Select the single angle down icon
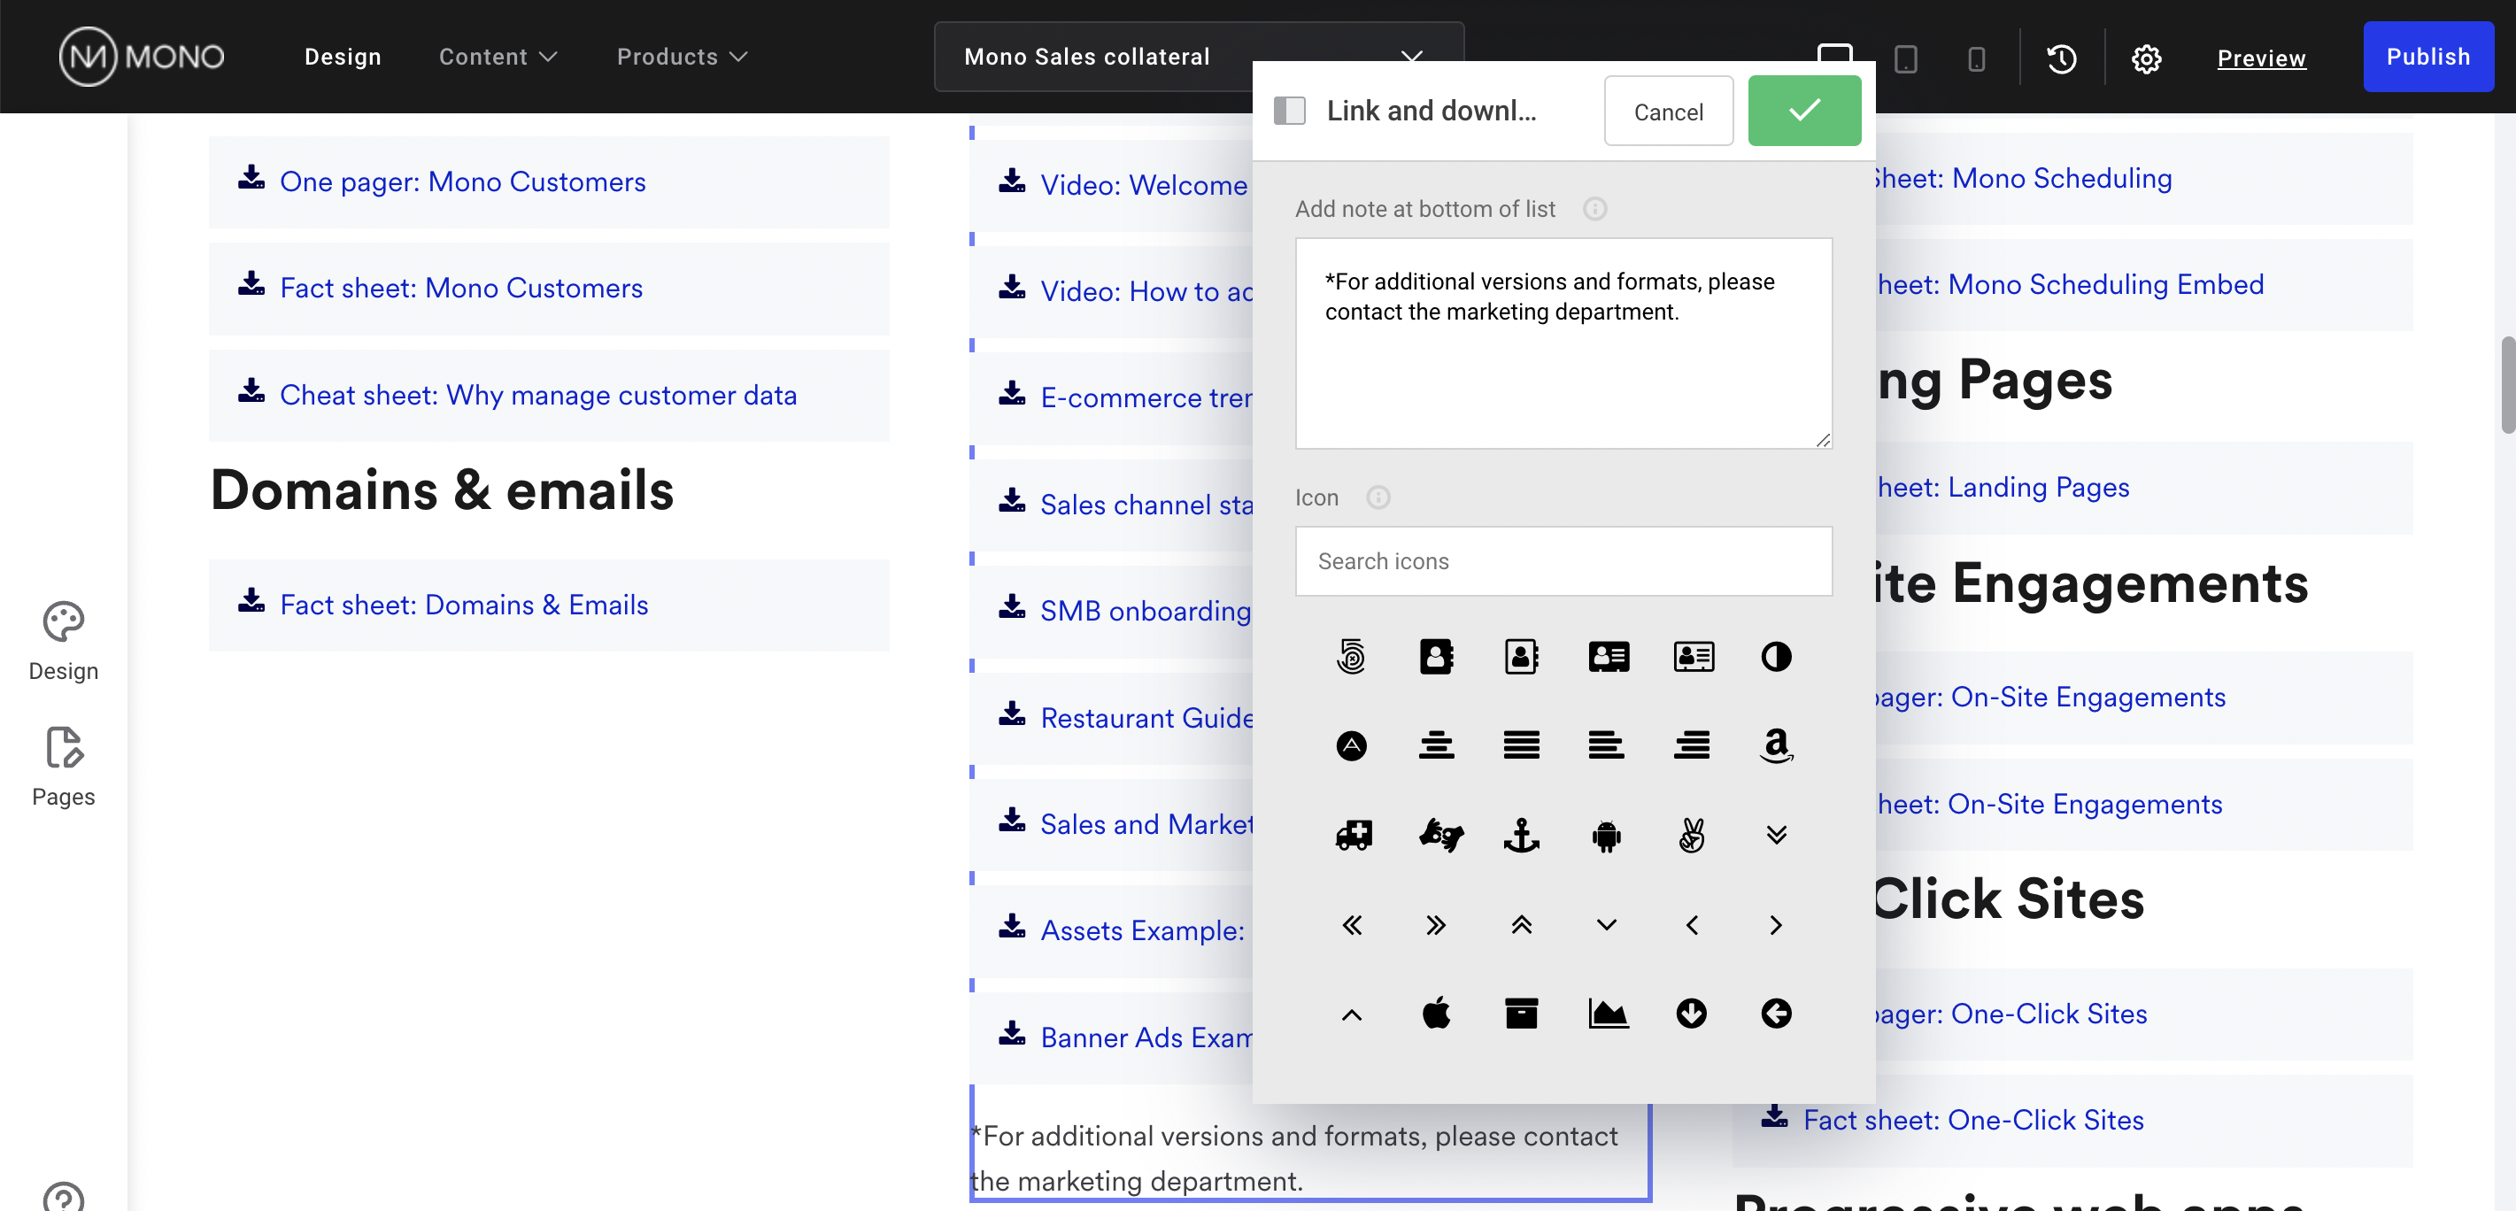 1606,925
